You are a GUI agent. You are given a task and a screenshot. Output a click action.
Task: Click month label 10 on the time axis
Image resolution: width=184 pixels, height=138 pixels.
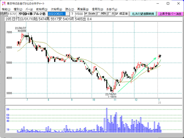(x=94, y=100)
